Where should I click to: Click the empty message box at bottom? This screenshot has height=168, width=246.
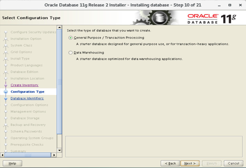tap(154, 147)
